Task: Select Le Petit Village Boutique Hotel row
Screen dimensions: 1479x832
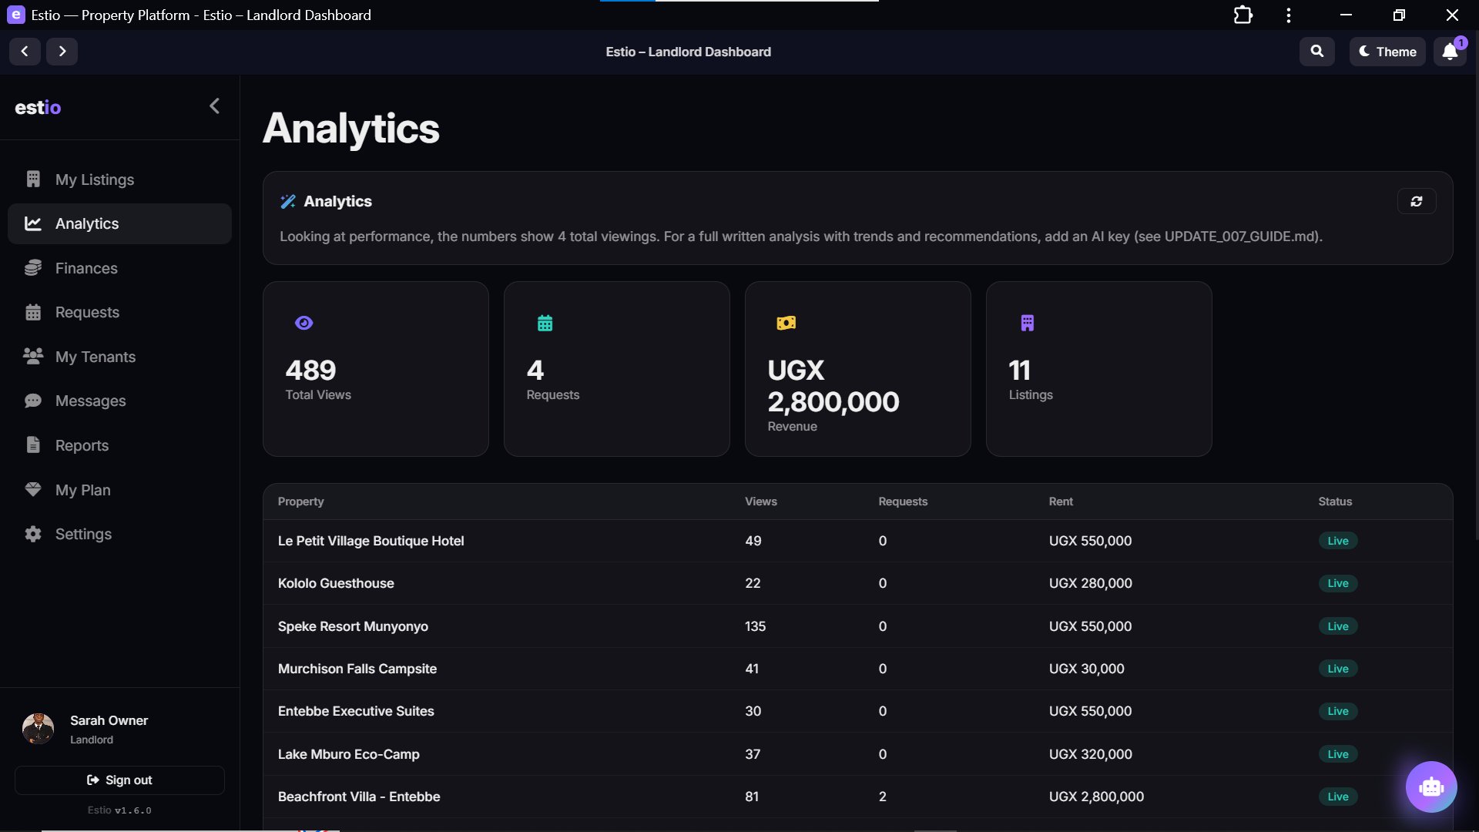Action: pyautogui.click(x=857, y=541)
